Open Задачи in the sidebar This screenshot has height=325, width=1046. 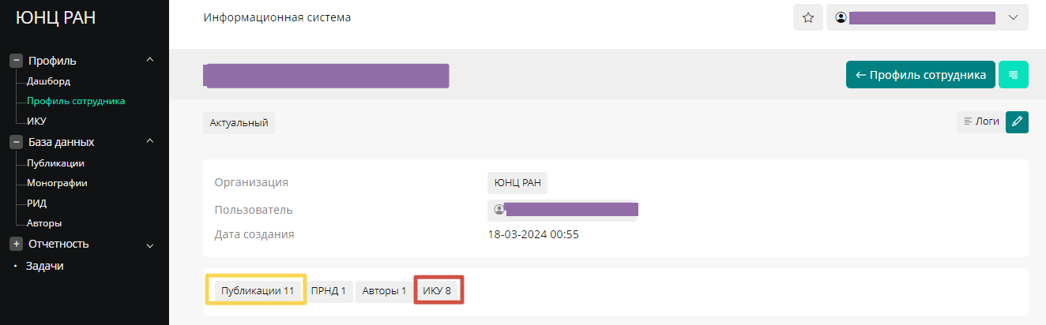(44, 266)
